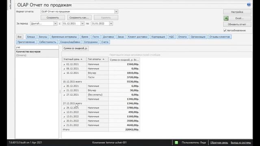Screen dimensions: 260x146
Task: Select the 10.12.2021 всего subtotal row
Action: [85, 82]
